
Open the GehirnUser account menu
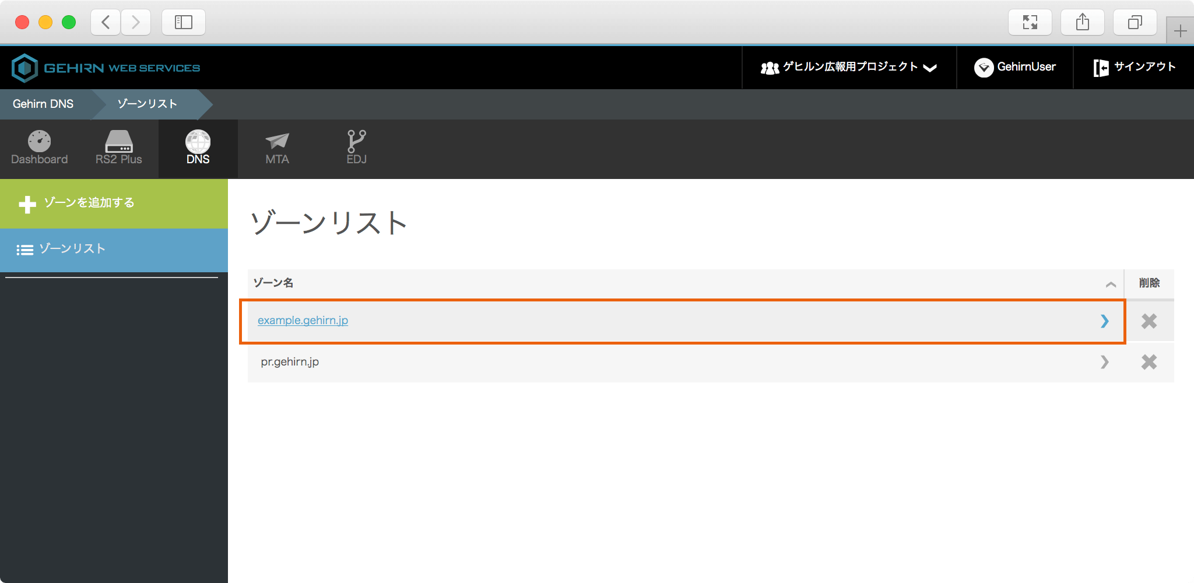[1015, 68]
